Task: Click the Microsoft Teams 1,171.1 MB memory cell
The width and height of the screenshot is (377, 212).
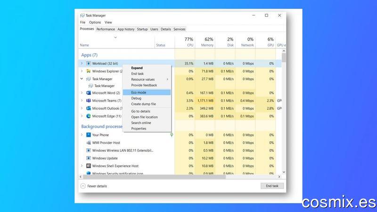Action: coord(205,101)
